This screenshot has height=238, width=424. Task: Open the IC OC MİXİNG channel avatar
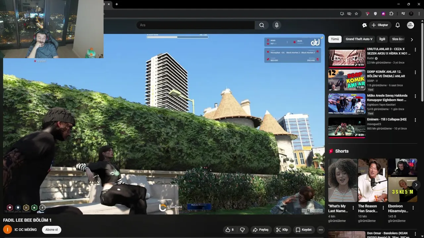click(7, 230)
